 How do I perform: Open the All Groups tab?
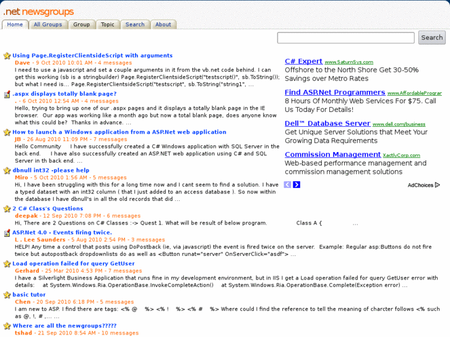[48, 25]
